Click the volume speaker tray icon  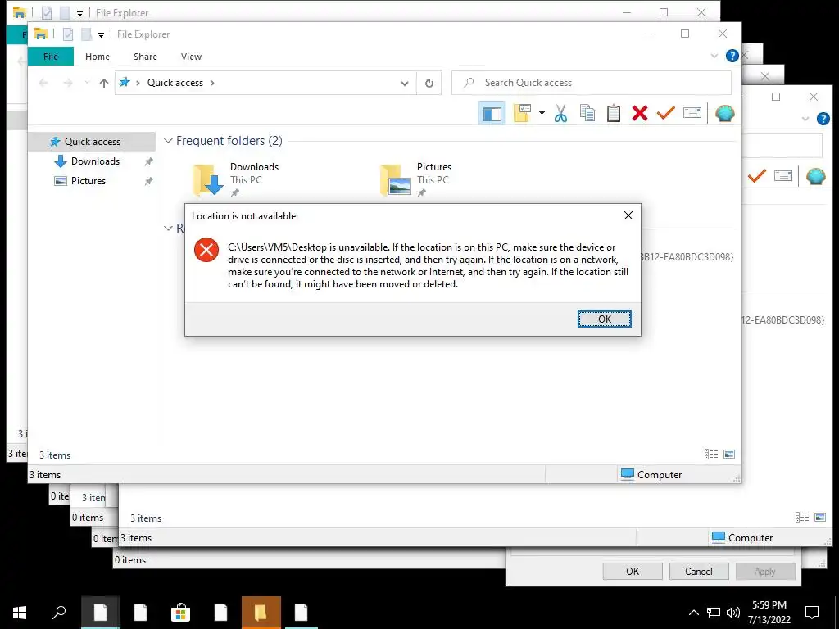click(732, 613)
